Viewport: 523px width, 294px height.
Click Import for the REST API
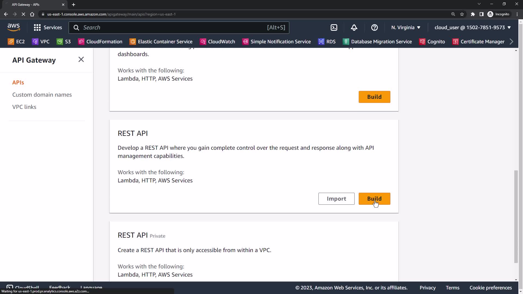click(336, 199)
